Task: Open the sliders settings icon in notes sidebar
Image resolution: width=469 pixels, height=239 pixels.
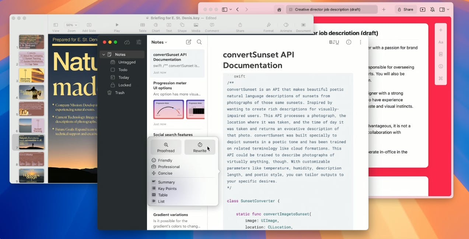Action: click(139, 42)
